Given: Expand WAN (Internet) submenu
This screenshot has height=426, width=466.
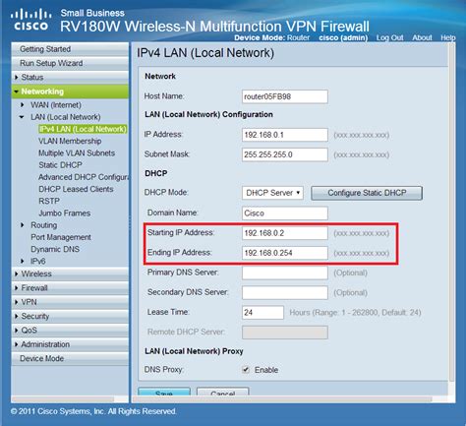Looking at the screenshot, I should 56,105.
